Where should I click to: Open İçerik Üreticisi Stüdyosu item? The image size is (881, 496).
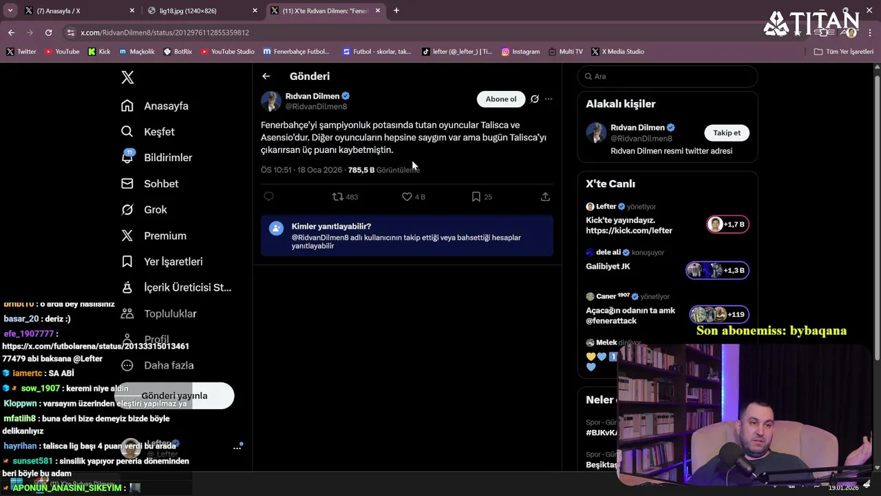point(176,287)
